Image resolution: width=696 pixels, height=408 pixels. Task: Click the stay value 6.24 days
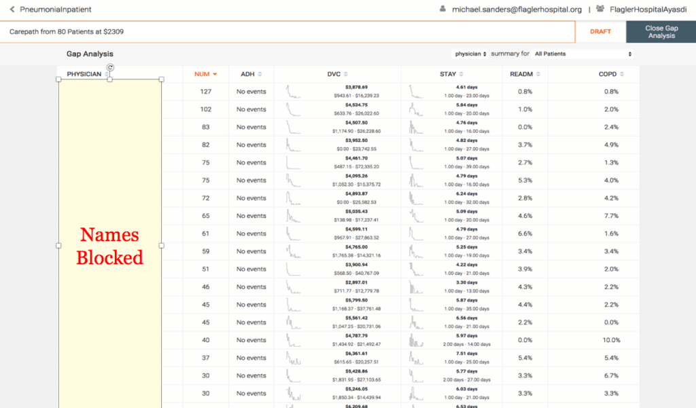pos(466,193)
